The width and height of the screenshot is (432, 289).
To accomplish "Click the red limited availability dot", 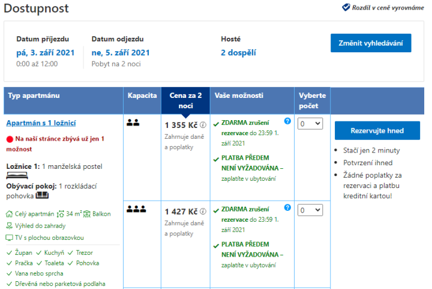I will click(x=10, y=139).
